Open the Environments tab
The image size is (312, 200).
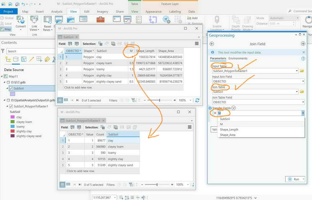(x=238, y=58)
